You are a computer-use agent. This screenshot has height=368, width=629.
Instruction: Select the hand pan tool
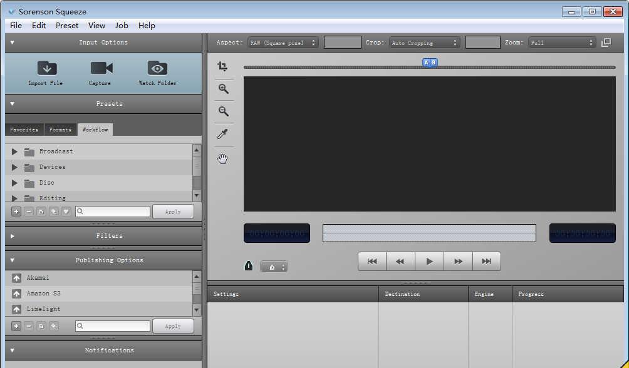[222, 159]
